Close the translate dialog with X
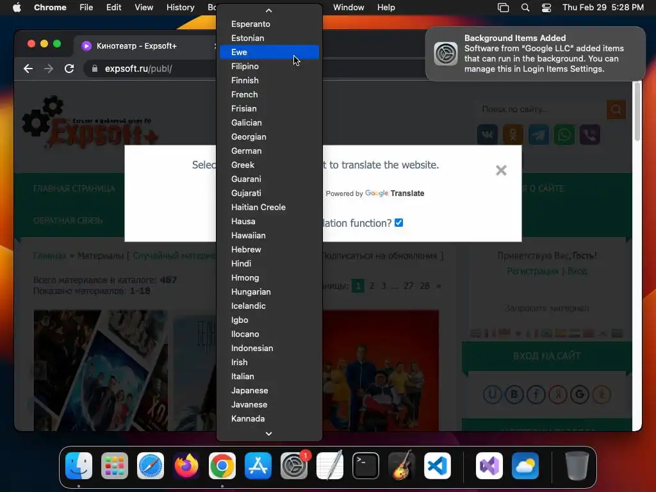This screenshot has height=492, width=656. point(501,170)
